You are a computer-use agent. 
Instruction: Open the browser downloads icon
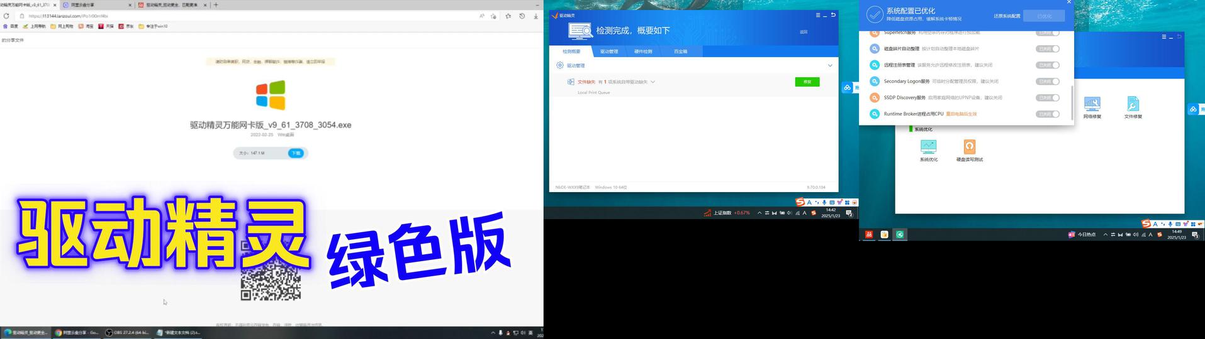[x=535, y=16]
